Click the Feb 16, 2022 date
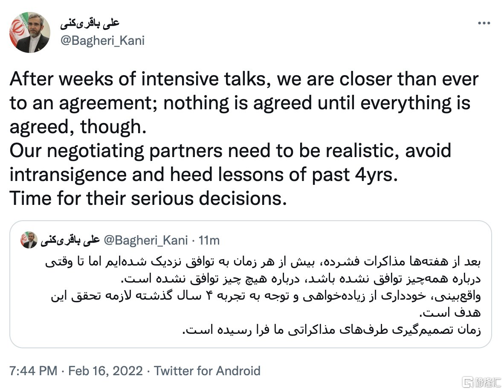This screenshot has height=391, width=504. pyautogui.click(x=105, y=371)
